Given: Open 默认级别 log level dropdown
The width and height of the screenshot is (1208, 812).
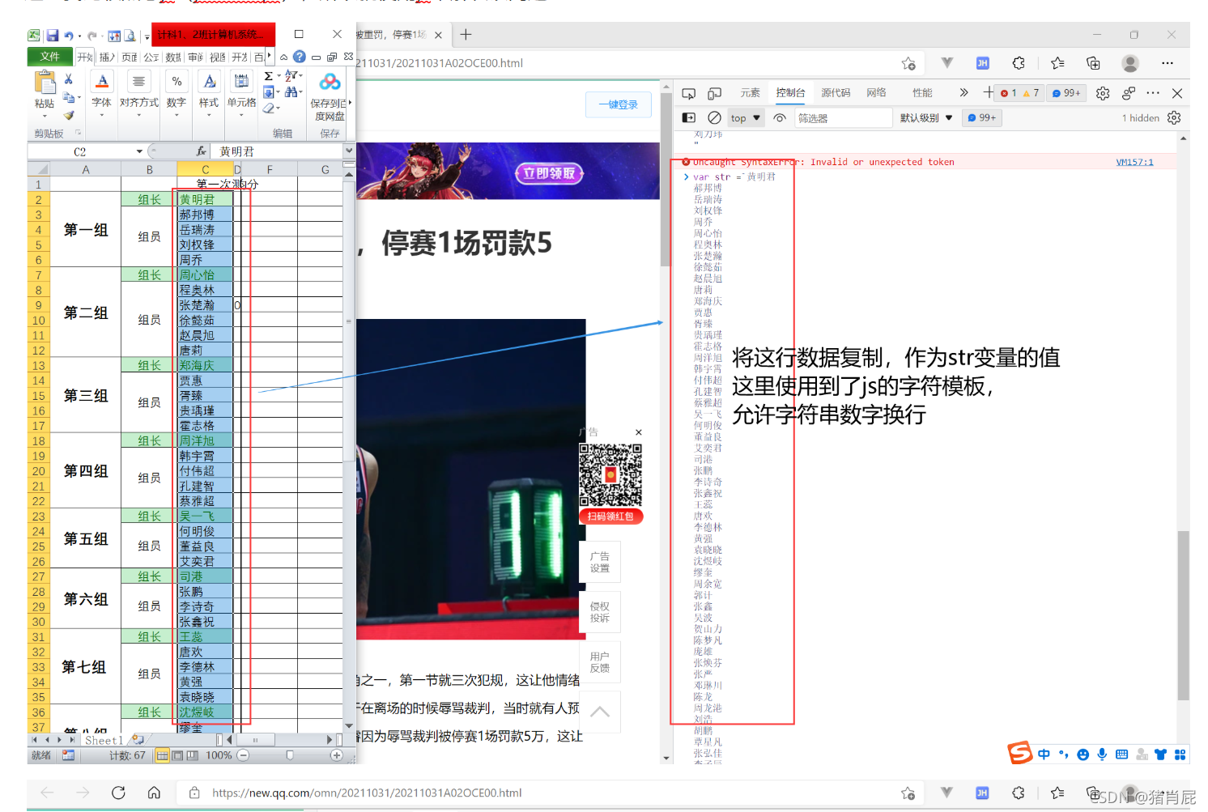Looking at the screenshot, I should pos(926,118).
